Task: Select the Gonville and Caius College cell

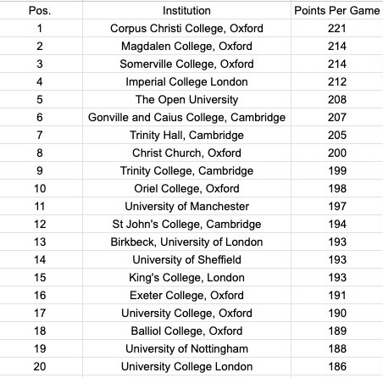Action: [x=186, y=117]
